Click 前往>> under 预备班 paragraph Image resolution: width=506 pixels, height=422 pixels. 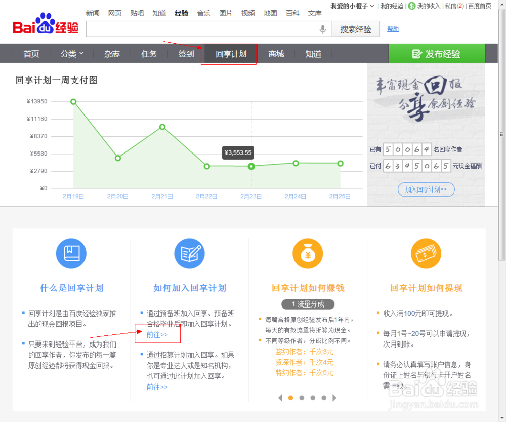(x=157, y=334)
